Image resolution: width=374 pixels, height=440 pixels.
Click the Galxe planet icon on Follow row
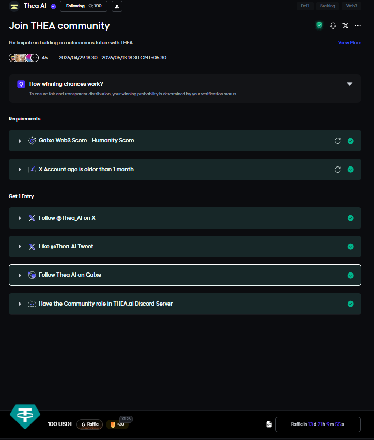[x=32, y=275]
